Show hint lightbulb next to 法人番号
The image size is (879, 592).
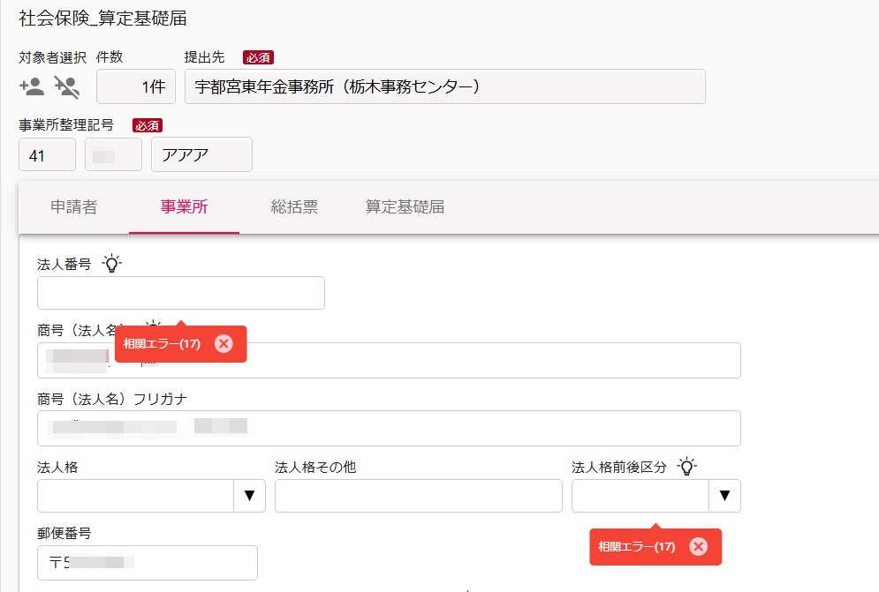coord(111,263)
